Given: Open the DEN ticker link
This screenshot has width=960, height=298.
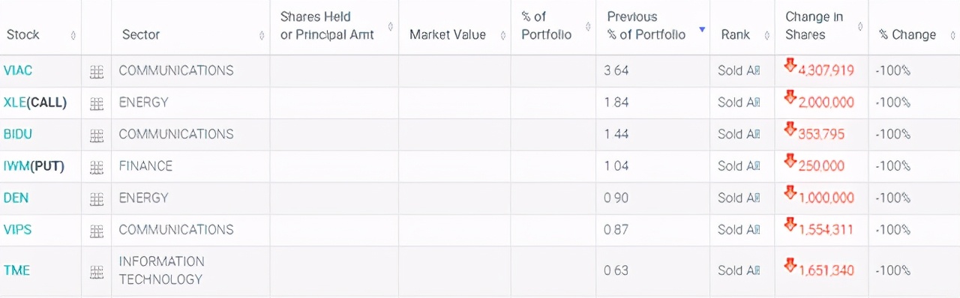Looking at the screenshot, I should point(16,198).
